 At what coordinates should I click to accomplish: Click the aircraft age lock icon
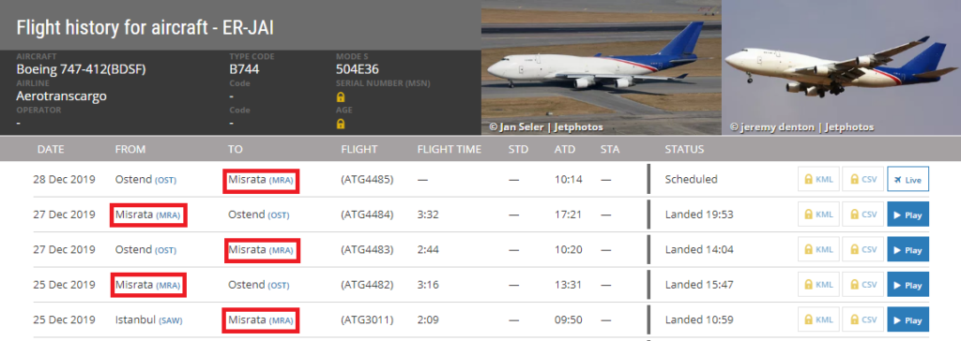[340, 124]
